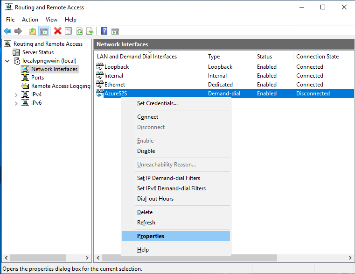Click the Forward arrow toolbar icon
Image resolution: width=355 pixels, height=274 pixels.
pyautogui.click(x=18, y=31)
